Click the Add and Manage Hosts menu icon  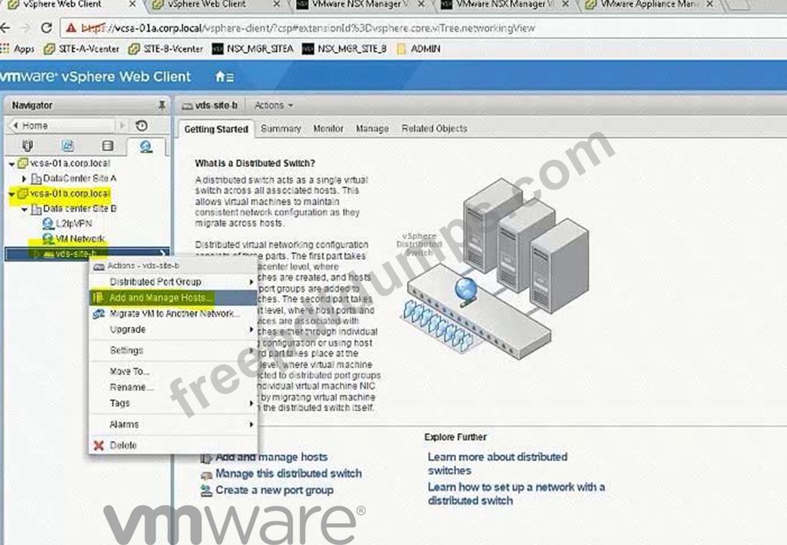coord(98,298)
